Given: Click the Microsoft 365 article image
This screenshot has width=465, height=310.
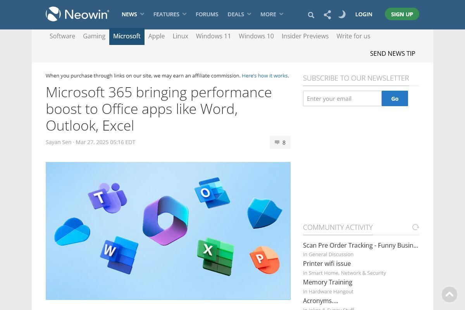Looking at the screenshot, I should pos(168,231).
